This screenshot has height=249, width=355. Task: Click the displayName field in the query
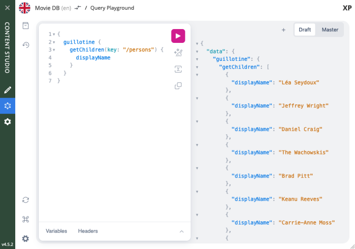93,58
